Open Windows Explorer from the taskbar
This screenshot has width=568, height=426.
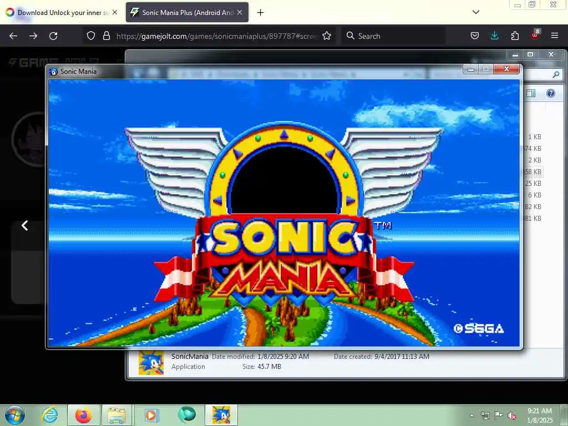[x=117, y=415]
